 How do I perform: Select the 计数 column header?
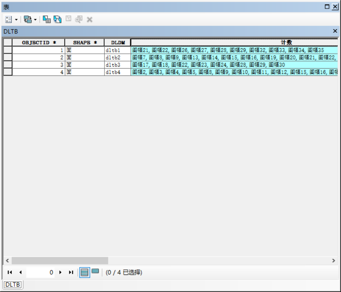[234, 42]
